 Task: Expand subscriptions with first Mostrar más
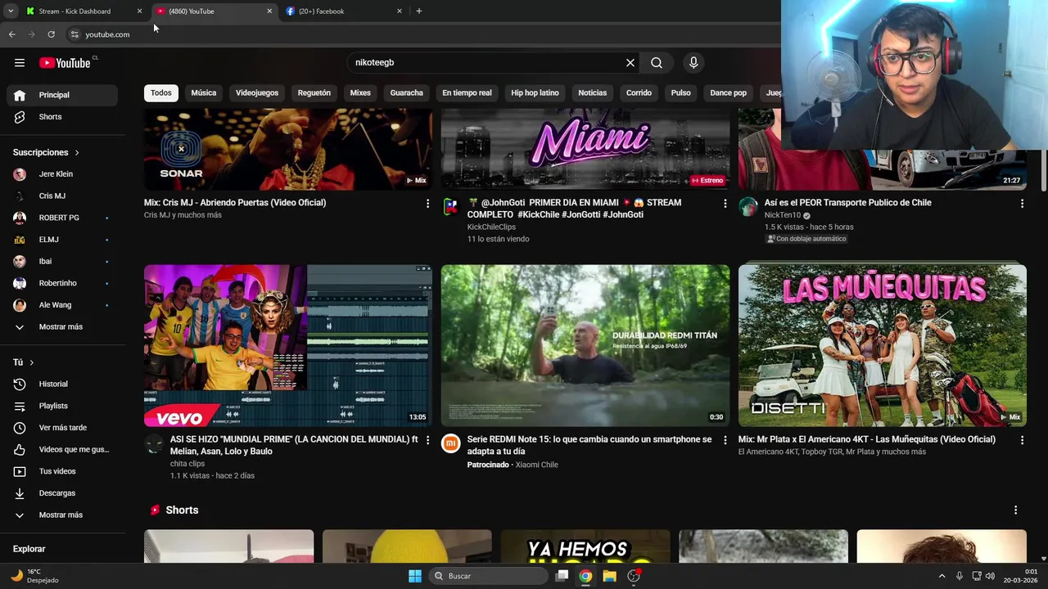(x=62, y=327)
